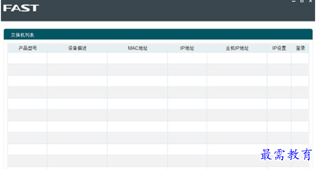Viewport: 316px width, 169px height.
Task: Select first row cell under IP地址
Action: point(187,58)
